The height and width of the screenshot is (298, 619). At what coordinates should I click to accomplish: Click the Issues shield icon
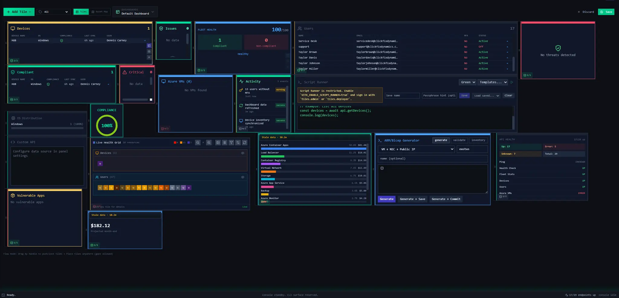(161, 28)
